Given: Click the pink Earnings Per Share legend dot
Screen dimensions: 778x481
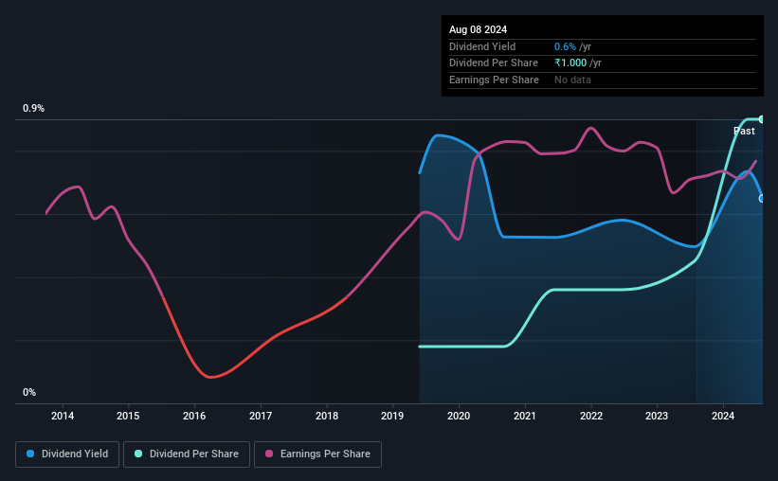Looking at the screenshot, I should tap(269, 454).
